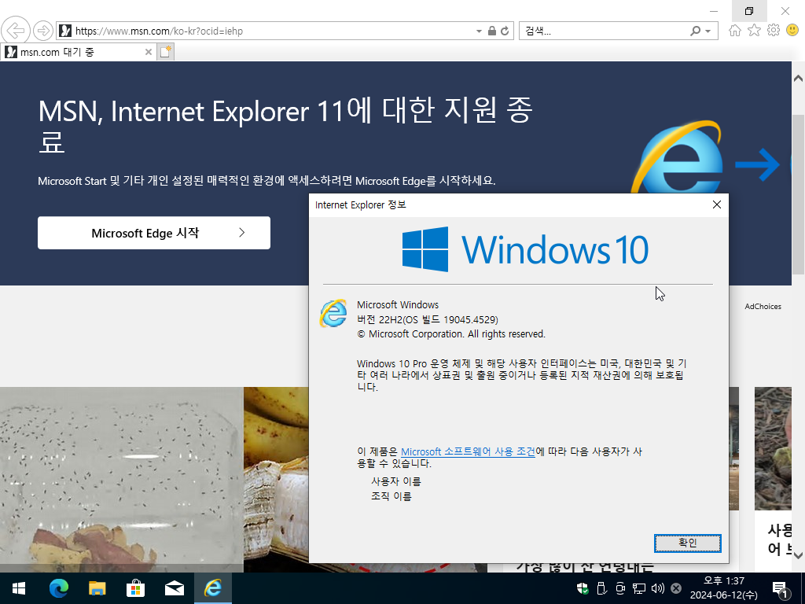Click the 확인 button in the dialog
Image resolution: width=805 pixels, height=604 pixels.
pos(687,543)
